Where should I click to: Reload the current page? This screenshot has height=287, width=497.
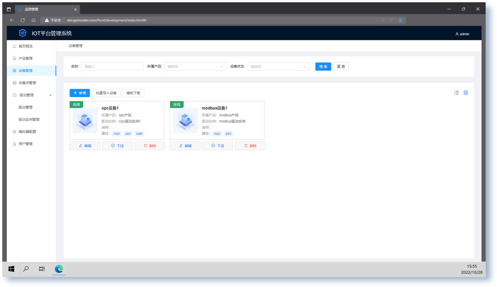pyautogui.click(x=23, y=20)
